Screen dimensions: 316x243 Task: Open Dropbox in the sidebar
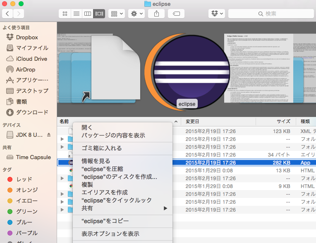27,37
